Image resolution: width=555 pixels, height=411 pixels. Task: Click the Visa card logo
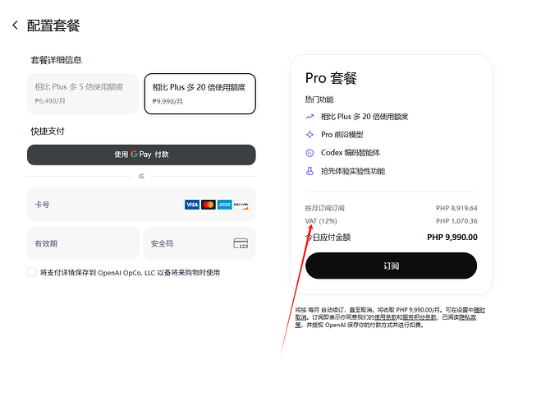[192, 205]
